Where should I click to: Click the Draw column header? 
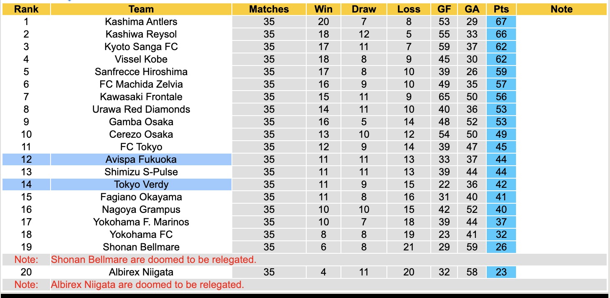tap(364, 9)
